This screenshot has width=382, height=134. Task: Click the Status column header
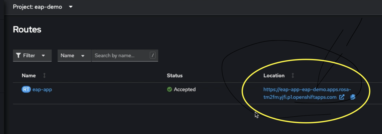coord(175,76)
